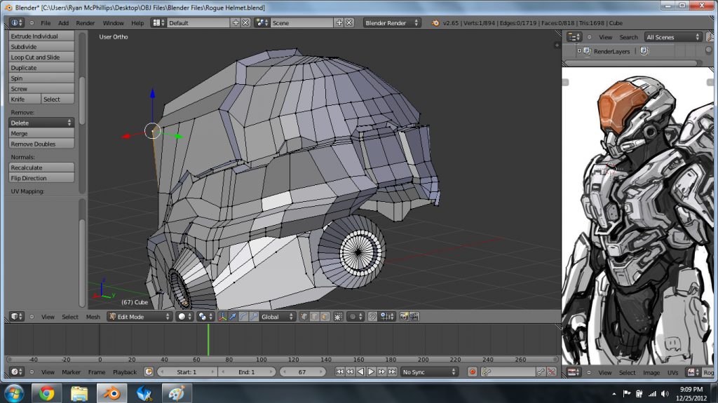The image size is (718, 403).
Task: Change Global transform orientation dropdown
Action: 277,317
